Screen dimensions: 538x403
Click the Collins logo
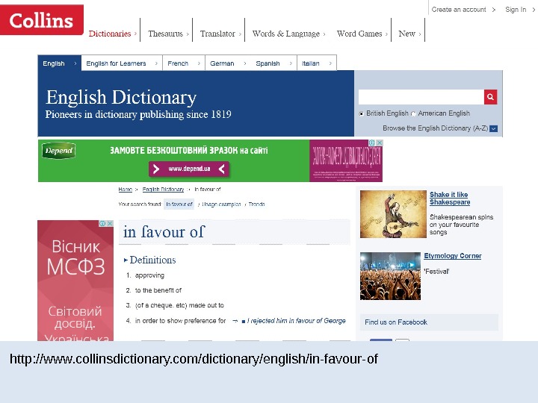tap(42, 20)
